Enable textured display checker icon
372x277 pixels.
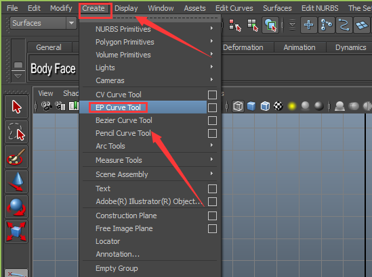[x=278, y=106]
